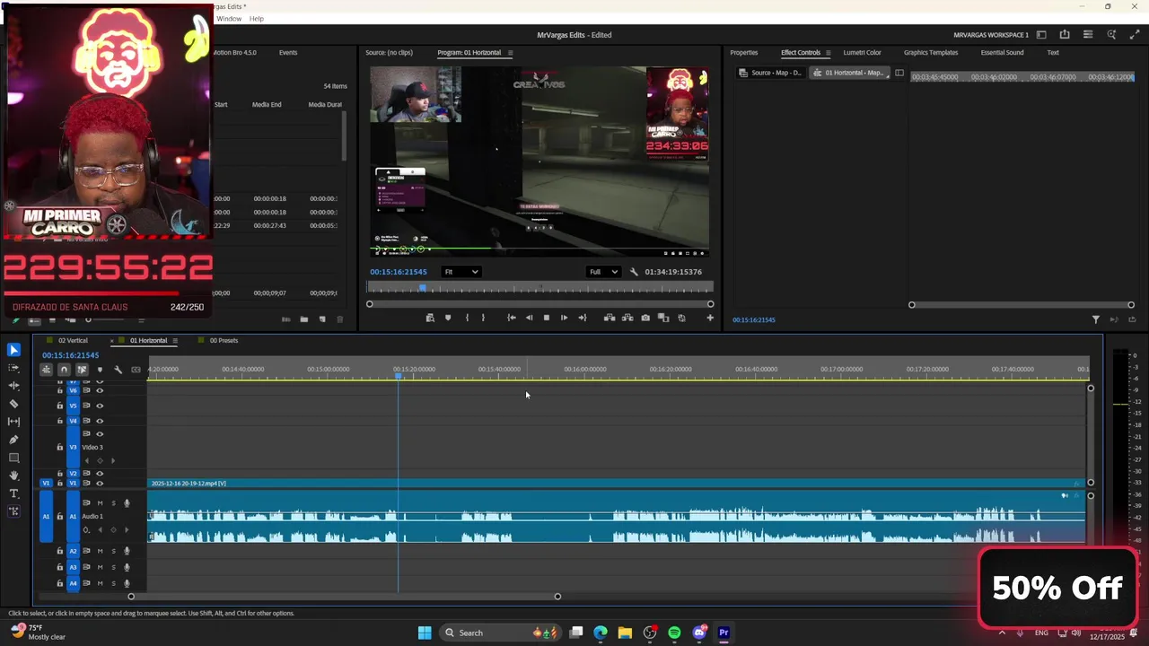Hide track V1 output eye icon

pos(100,484)
